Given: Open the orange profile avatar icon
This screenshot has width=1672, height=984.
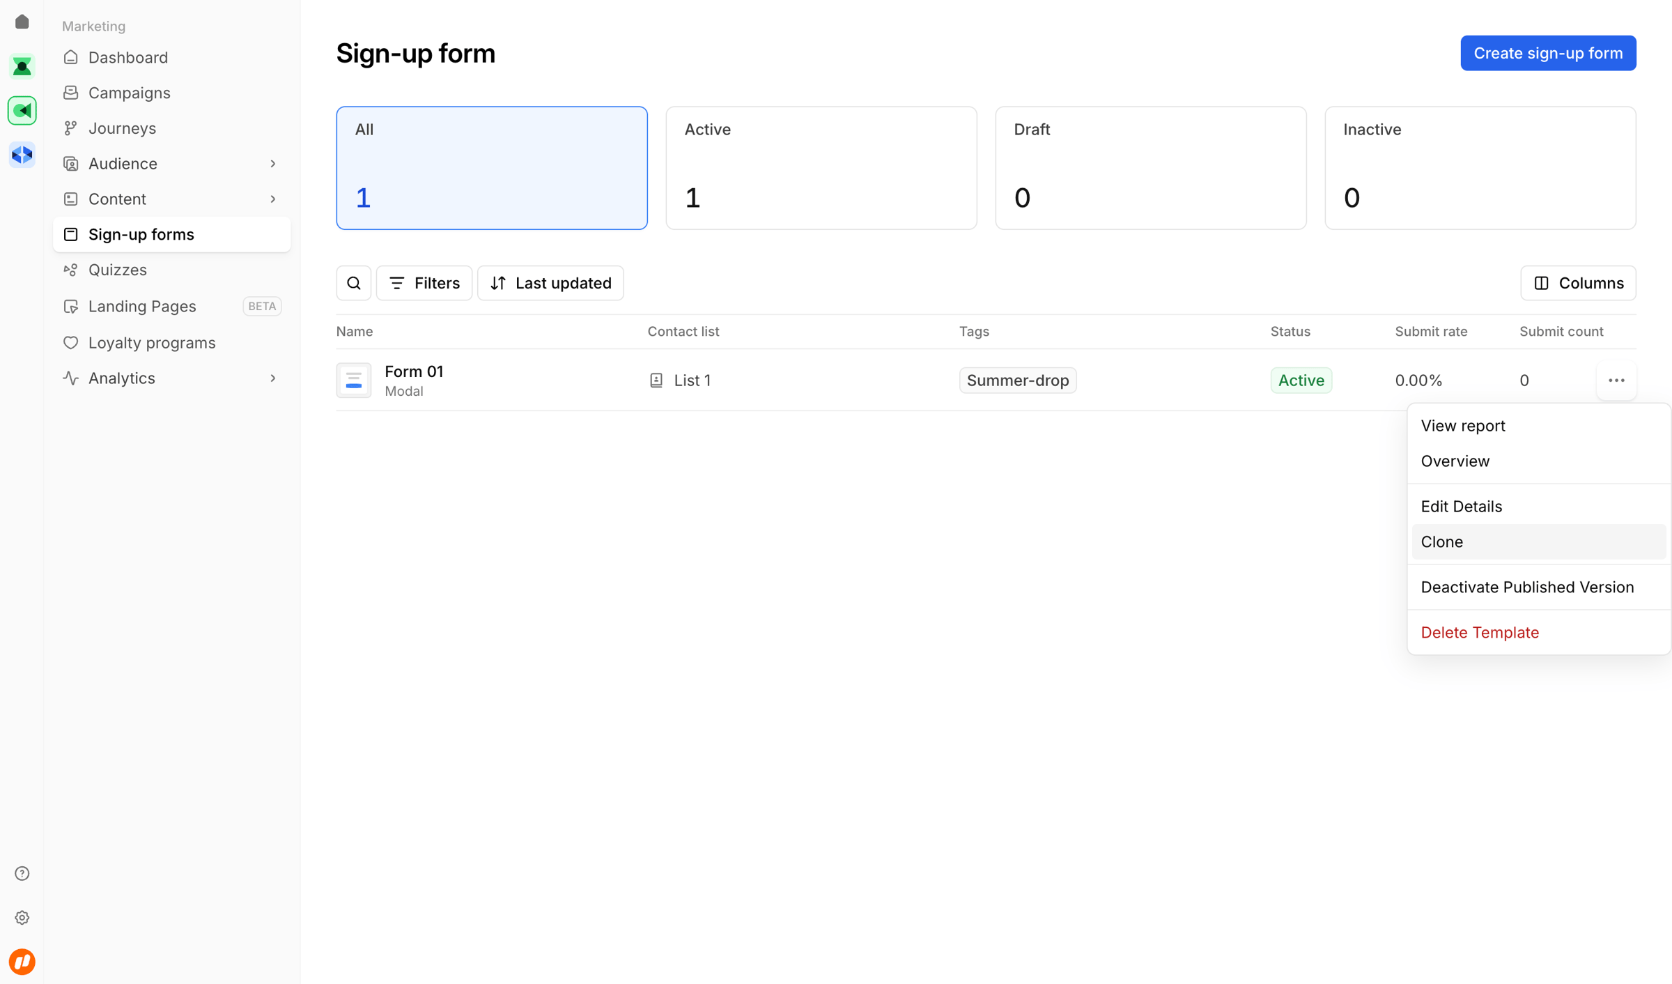Looking at the screenshot, I should pos(22,962).
